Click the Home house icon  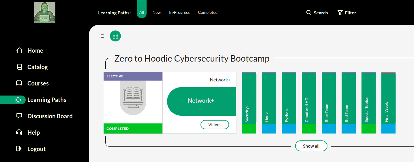tap(19, 51)
